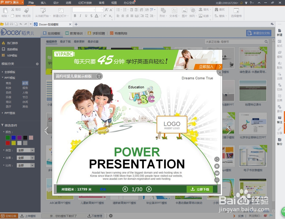Click the Shapes (形状) icon
Image resolution: width=285 pixels, height=219 pixels.
point(163,10)
